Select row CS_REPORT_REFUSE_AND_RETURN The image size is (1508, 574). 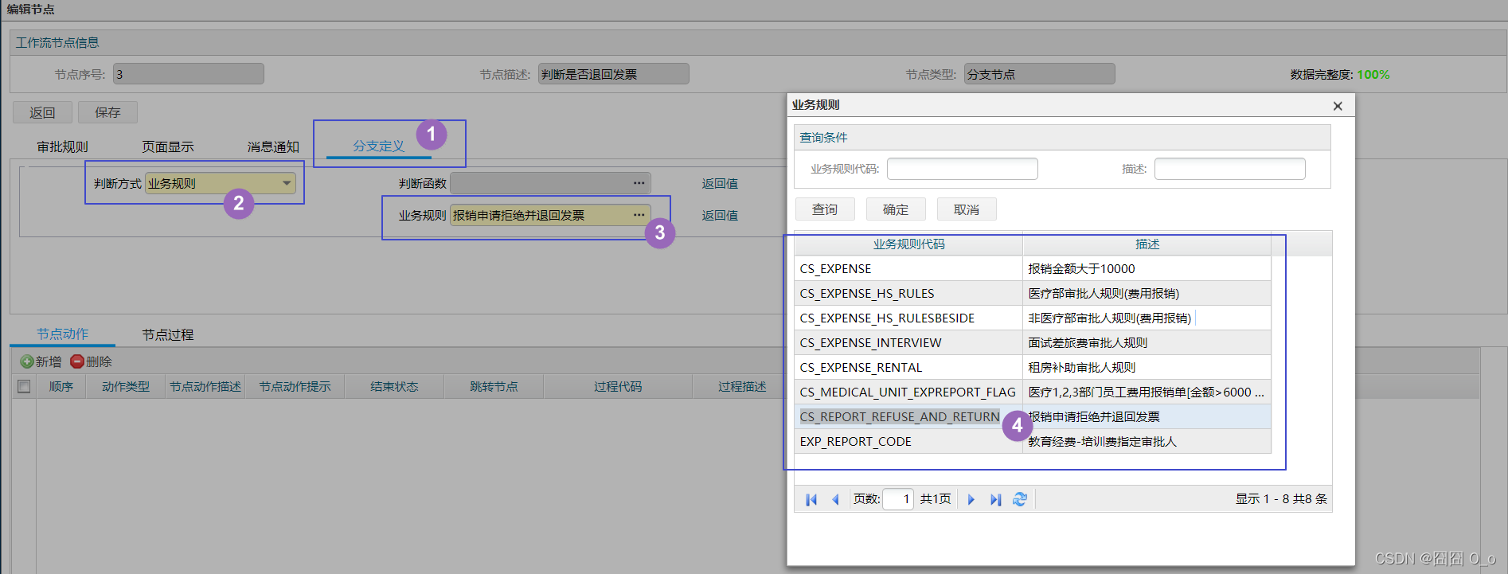pos(1033,416)
